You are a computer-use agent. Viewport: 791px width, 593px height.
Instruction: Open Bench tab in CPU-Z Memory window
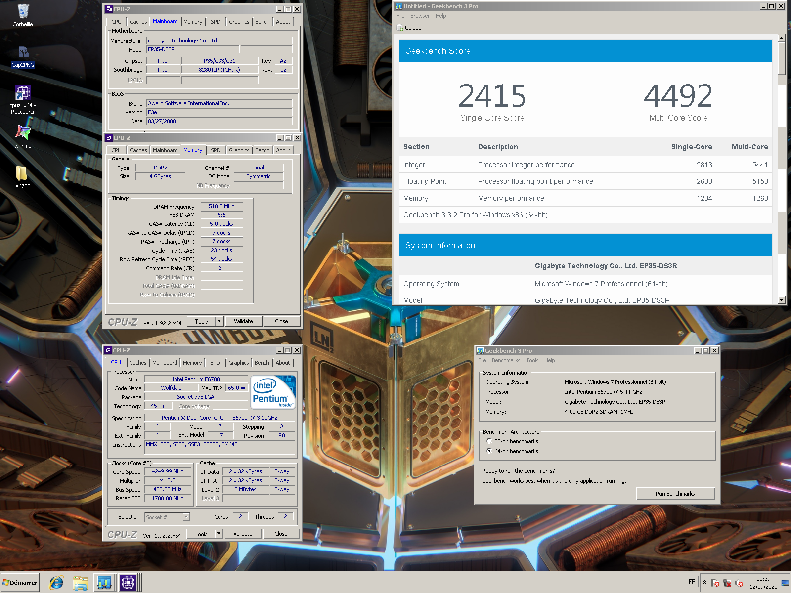tap(263, 150)
